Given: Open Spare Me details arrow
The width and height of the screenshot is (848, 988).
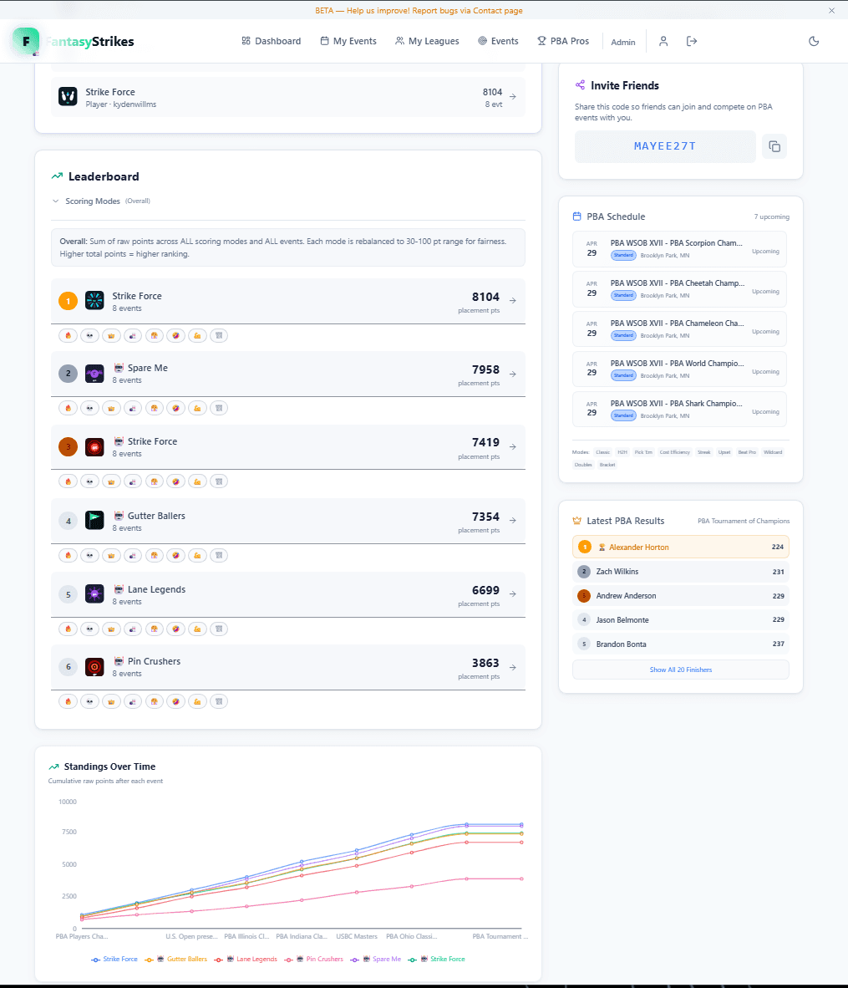Looking at the screenshot, I should point(513,374).
